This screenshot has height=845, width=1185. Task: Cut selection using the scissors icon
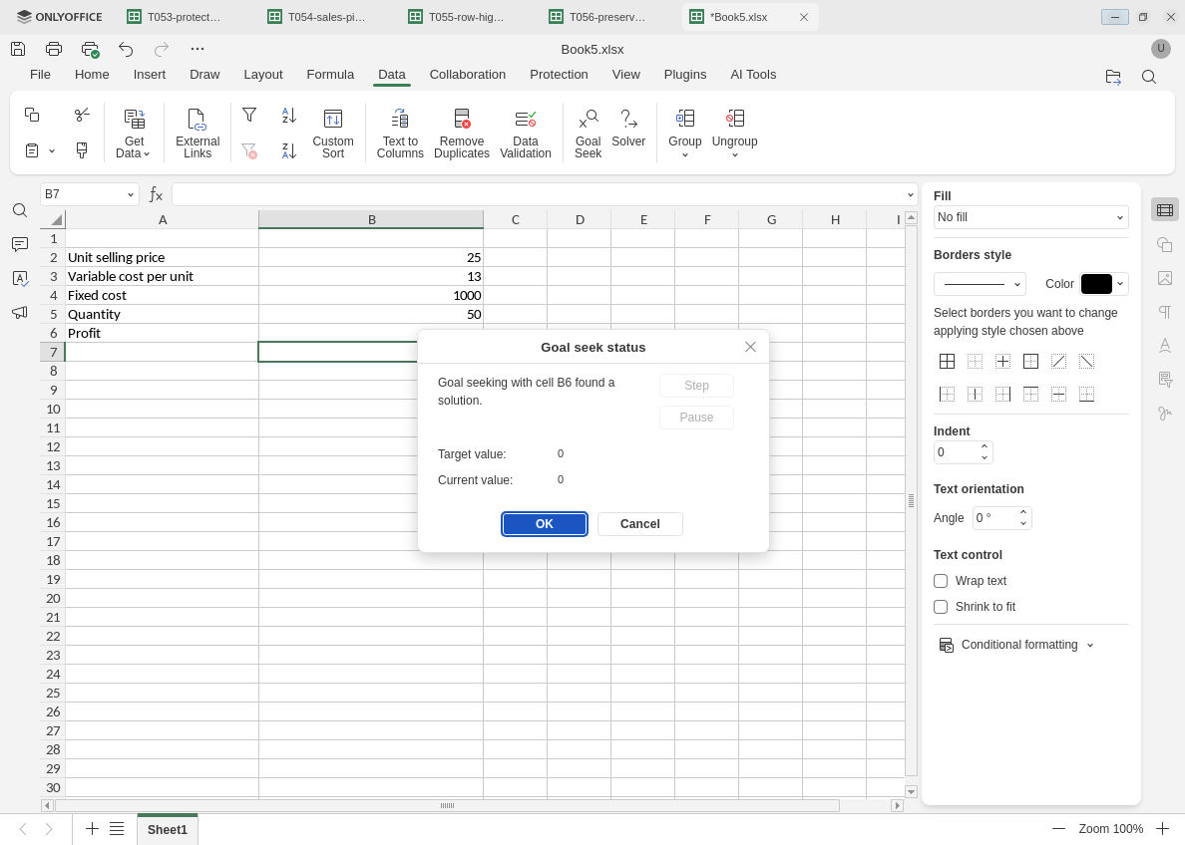coord(82,115)
